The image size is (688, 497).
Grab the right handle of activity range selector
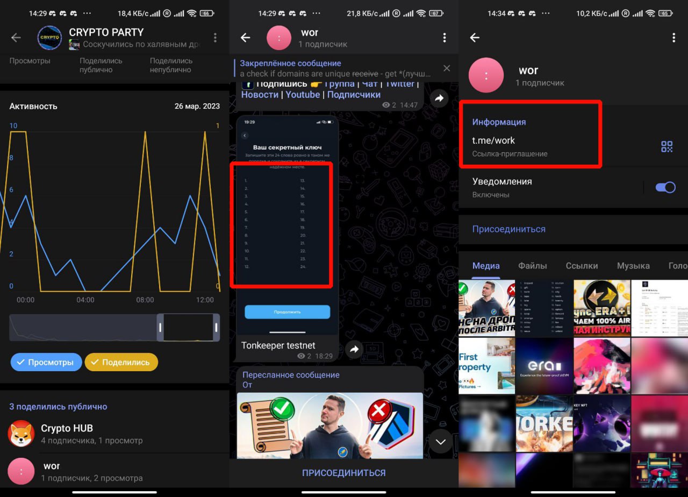pos(216,328)
